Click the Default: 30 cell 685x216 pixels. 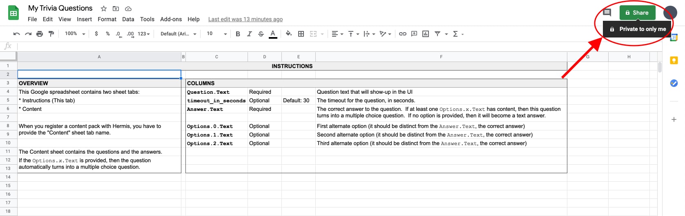pos(299,101)
